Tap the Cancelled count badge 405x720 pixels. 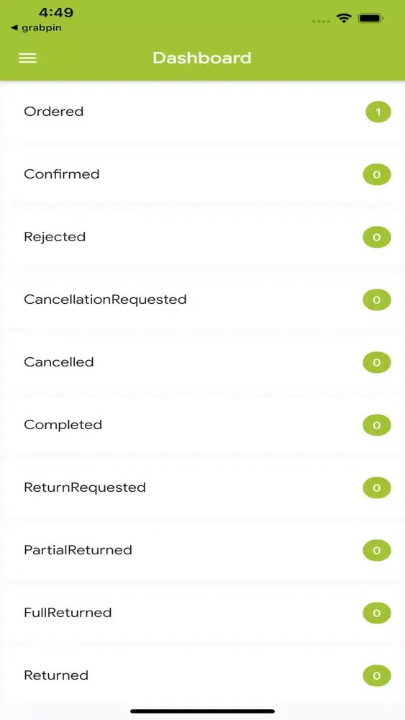376,362
